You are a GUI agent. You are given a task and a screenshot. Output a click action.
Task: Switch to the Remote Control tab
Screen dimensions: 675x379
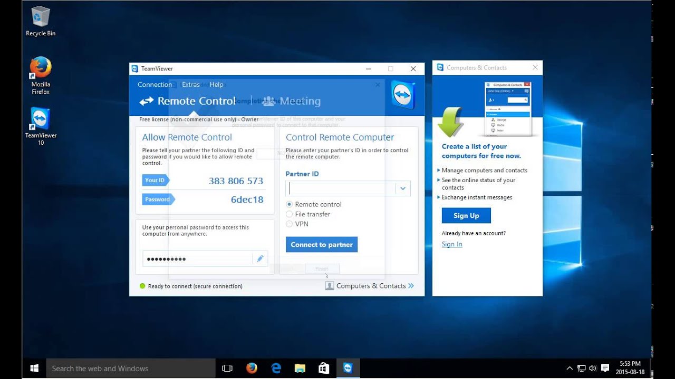click(187, 101)
